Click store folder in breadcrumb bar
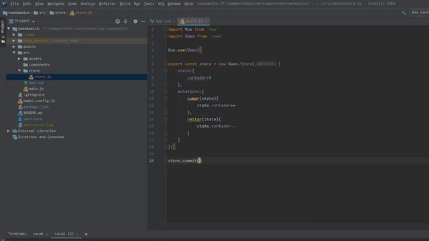The height and width of the screenshot is (241, 429). point(60,13)
